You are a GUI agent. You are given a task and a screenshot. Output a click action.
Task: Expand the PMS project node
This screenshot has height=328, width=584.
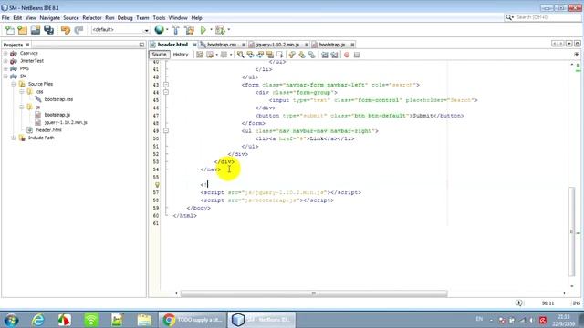click(x=5, y=69)
